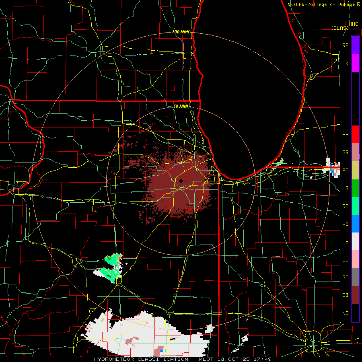Screen dimensions: 362x362
Task: Click the BI legend label
Action: tap(346, 295)
